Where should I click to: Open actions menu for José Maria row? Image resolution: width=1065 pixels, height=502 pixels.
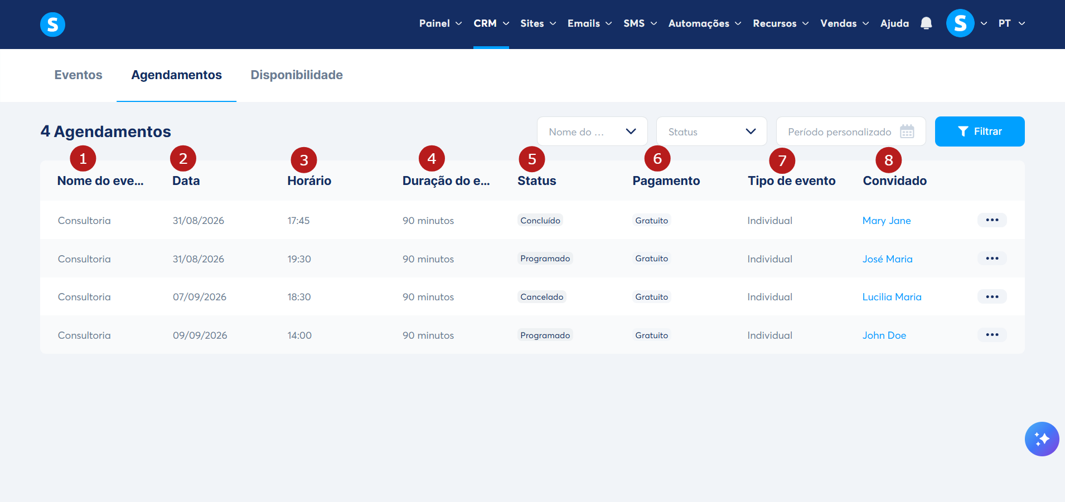pos(992,259)
